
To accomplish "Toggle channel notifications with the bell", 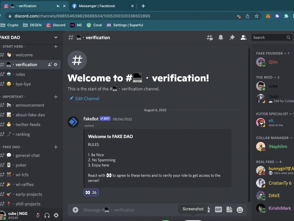I will pos(221,37).
